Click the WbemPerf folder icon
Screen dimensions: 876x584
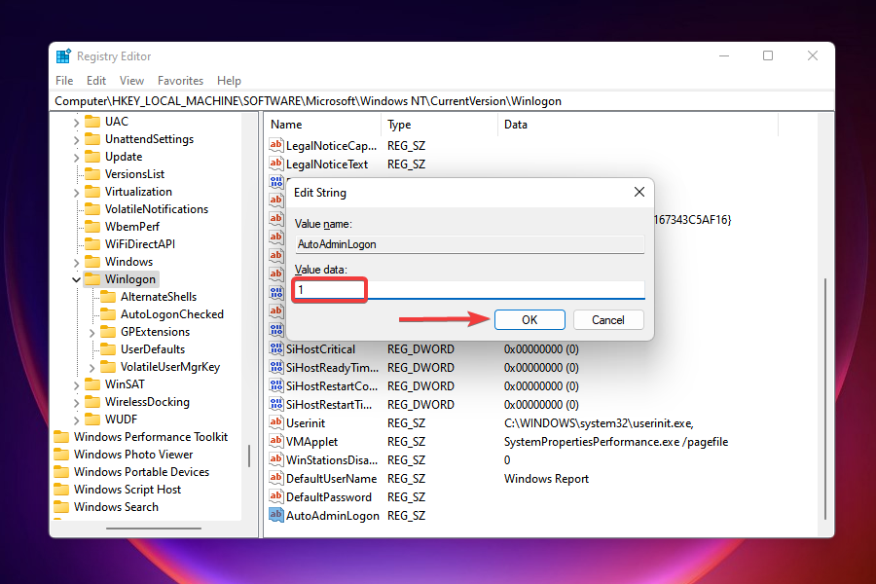92,227
